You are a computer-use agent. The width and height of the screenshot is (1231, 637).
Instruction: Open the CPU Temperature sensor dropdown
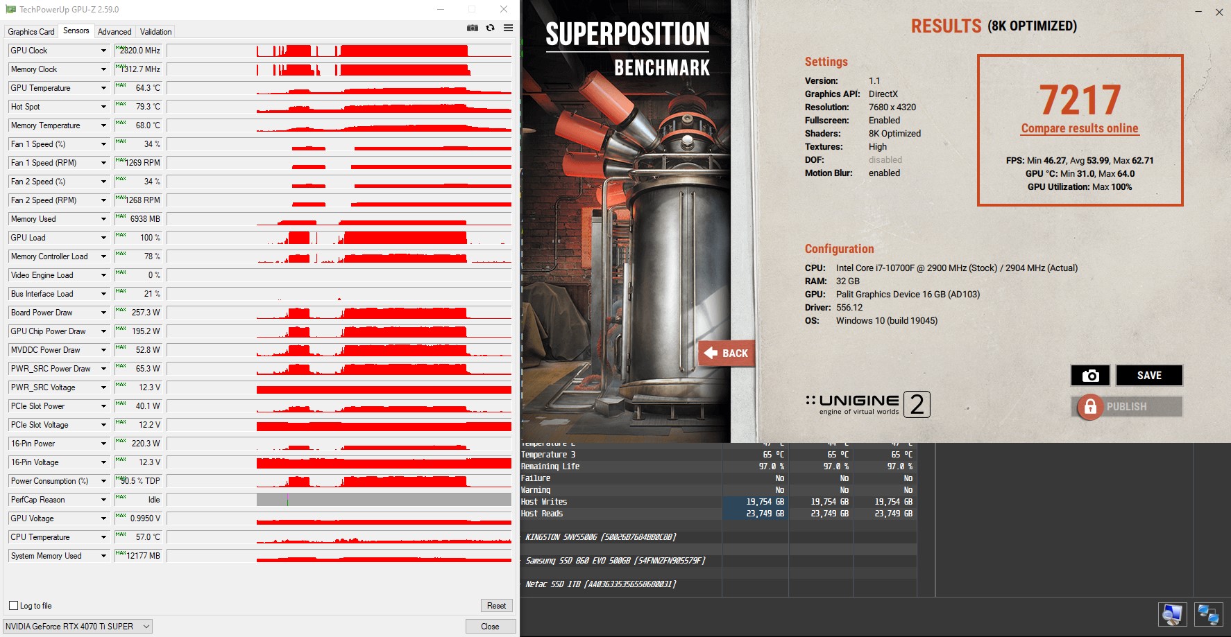(x=103, y=537)
